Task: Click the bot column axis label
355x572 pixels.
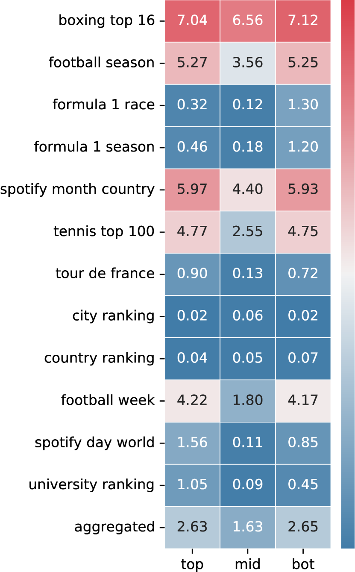Action: (303, 564)
